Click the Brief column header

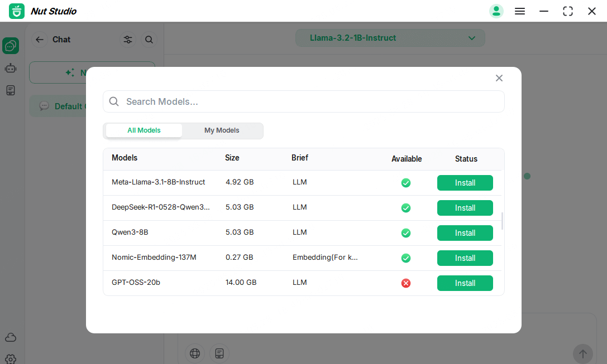(300, 158)
